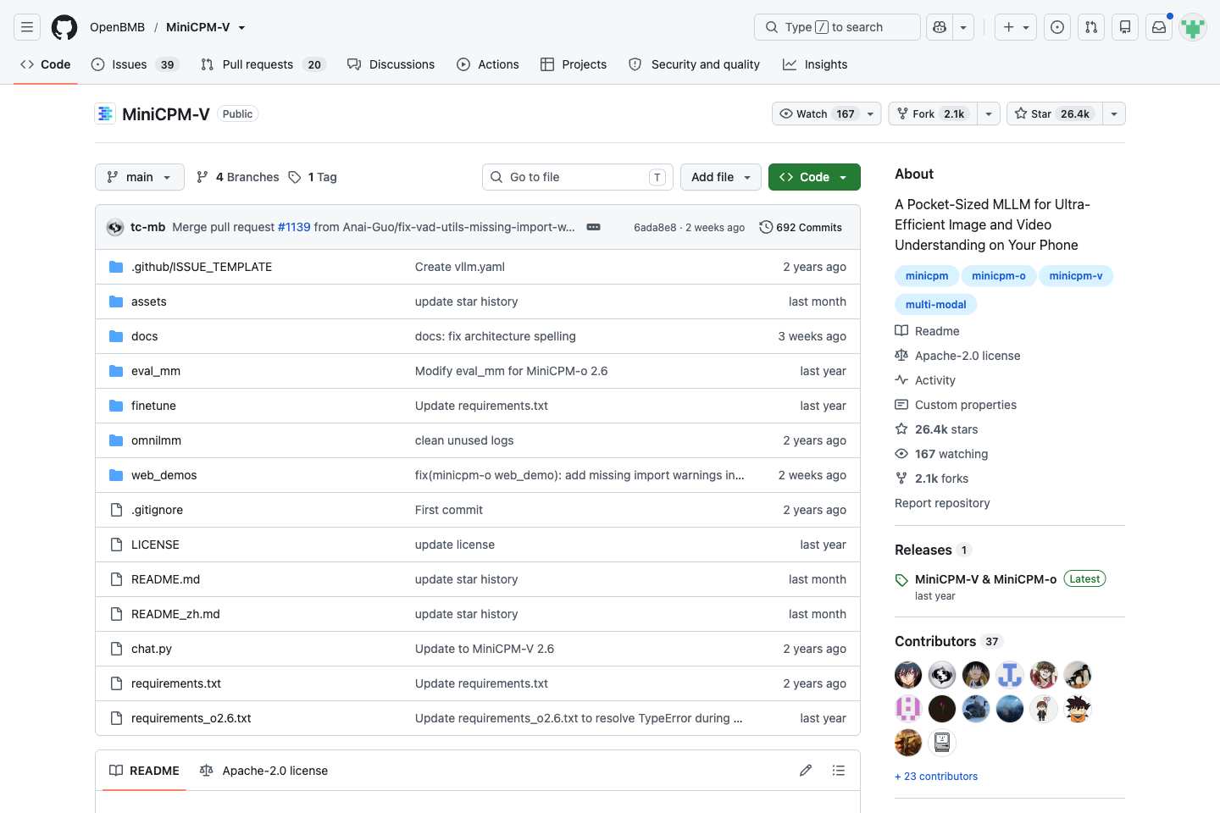Expand the Copilot options dropdown arrow
The image size is (1220, 813).
tap(963, 27)
